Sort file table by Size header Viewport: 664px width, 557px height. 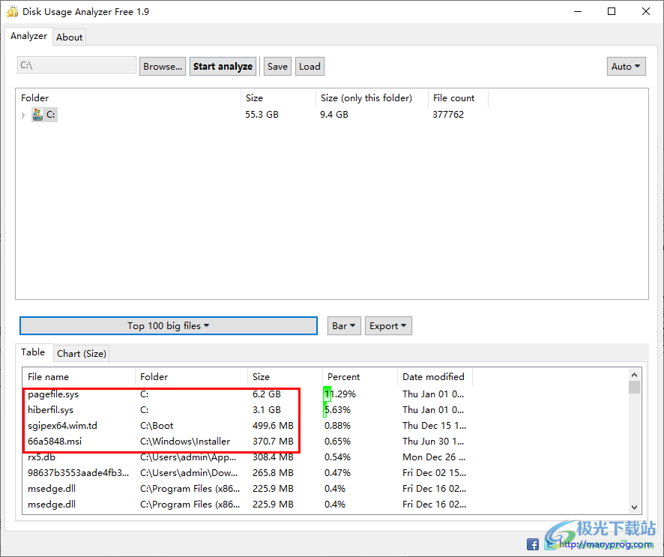[285, 376]
